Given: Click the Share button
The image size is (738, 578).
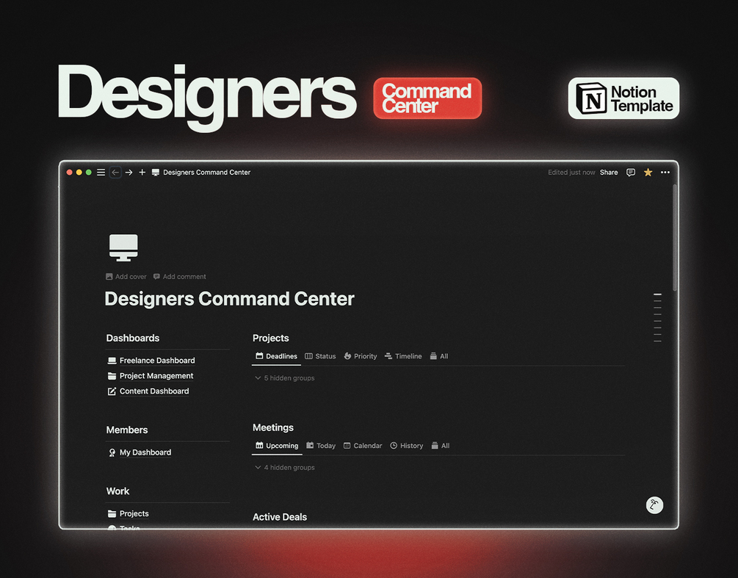Looking at the screenshot, I should (609, 173).
